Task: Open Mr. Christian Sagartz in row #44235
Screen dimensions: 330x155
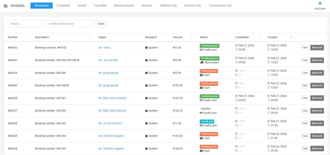Action: (111, 136)
